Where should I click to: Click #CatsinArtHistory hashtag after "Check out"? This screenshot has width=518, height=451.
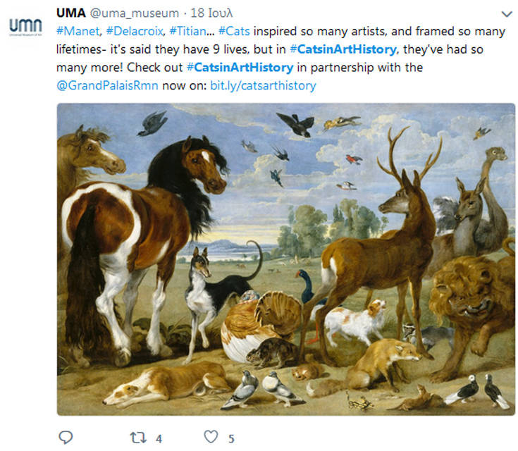240,68
